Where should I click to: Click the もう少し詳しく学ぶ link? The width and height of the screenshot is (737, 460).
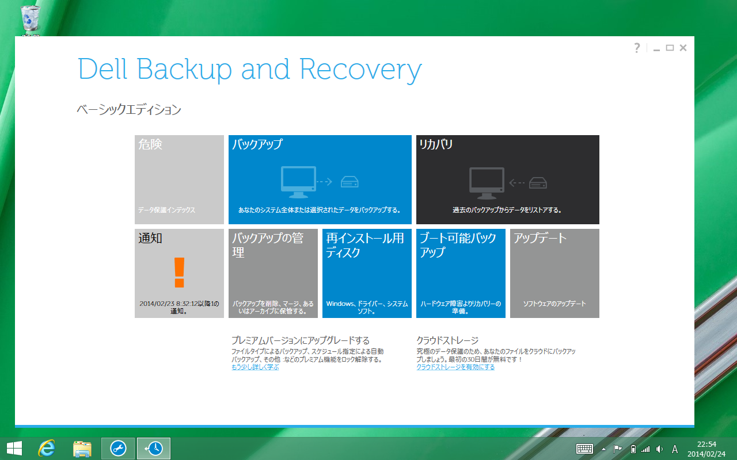(255, 367)
